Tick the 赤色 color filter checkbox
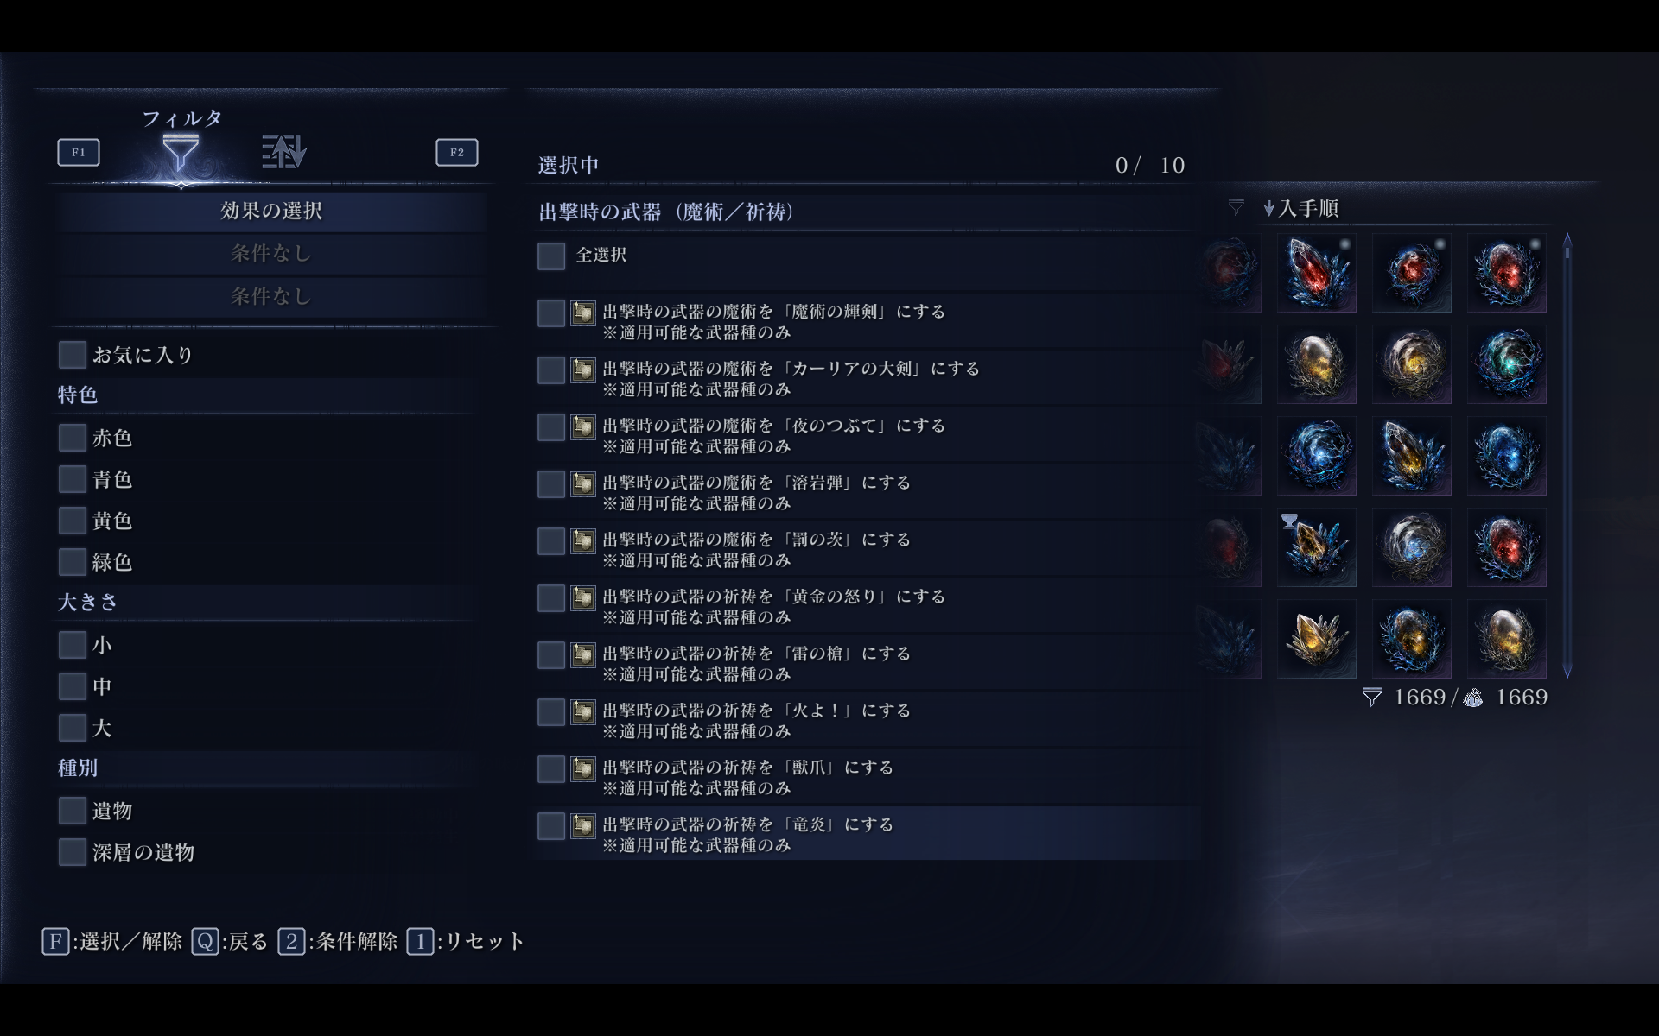 73,437
